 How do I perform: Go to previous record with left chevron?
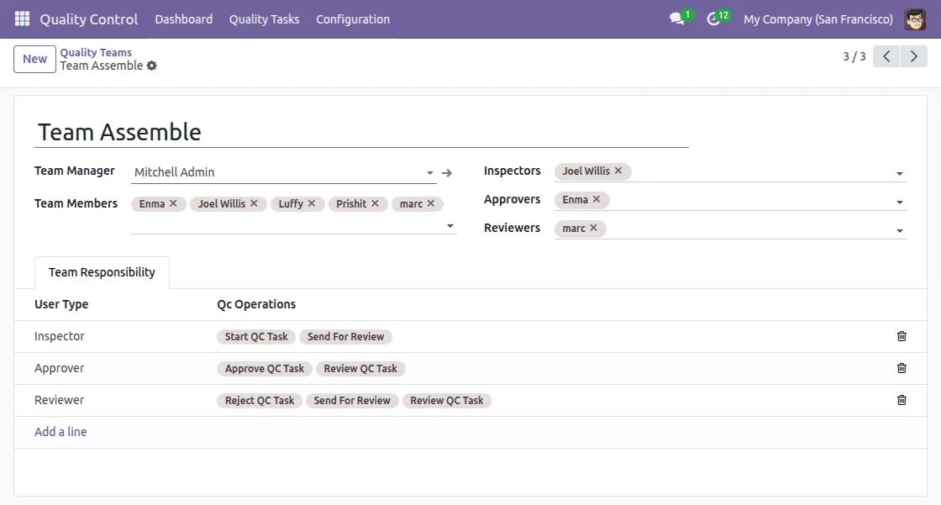coord(886,56)
